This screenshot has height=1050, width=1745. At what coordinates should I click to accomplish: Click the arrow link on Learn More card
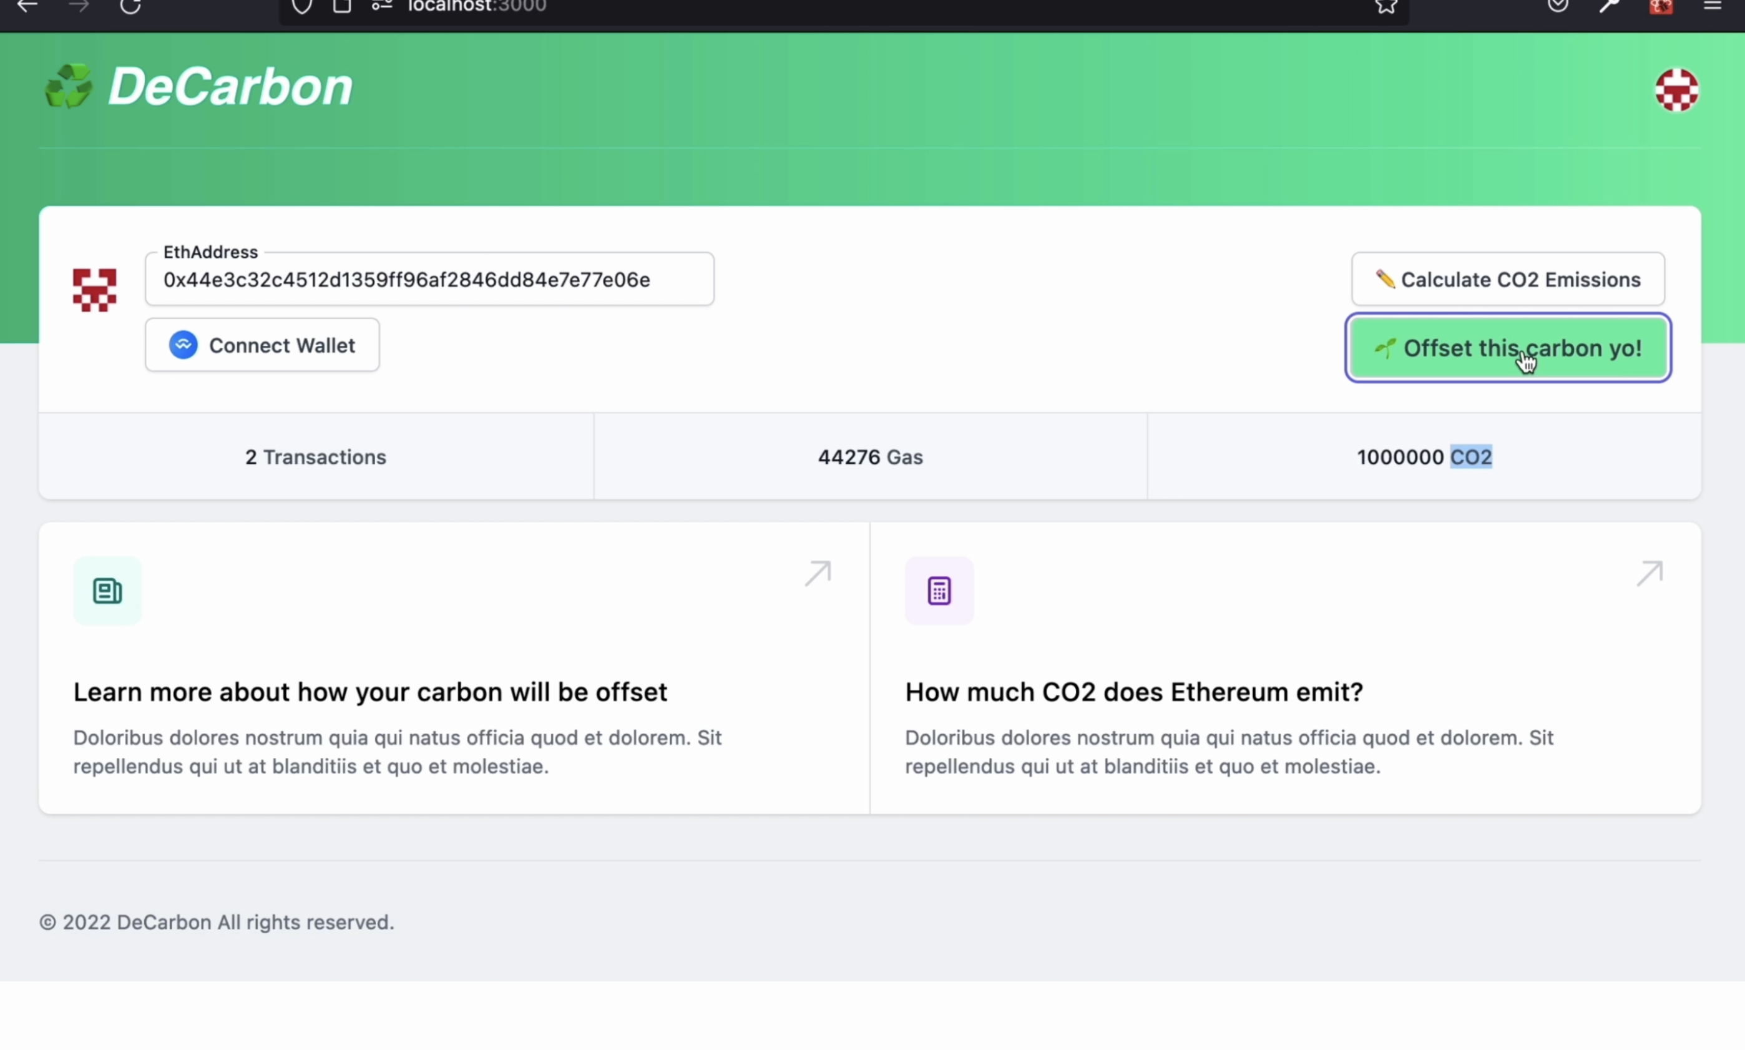click(x=819, y=572)
